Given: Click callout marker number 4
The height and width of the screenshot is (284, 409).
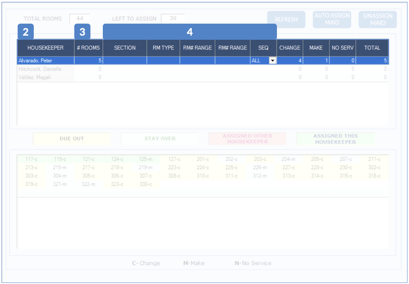Looking at the screenshot, I should 189,32.
